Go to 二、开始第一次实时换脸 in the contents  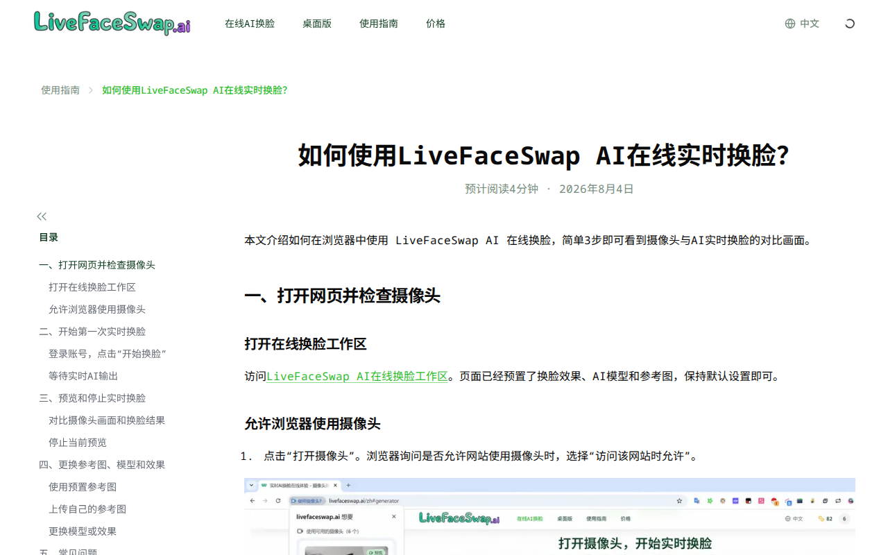92,332
